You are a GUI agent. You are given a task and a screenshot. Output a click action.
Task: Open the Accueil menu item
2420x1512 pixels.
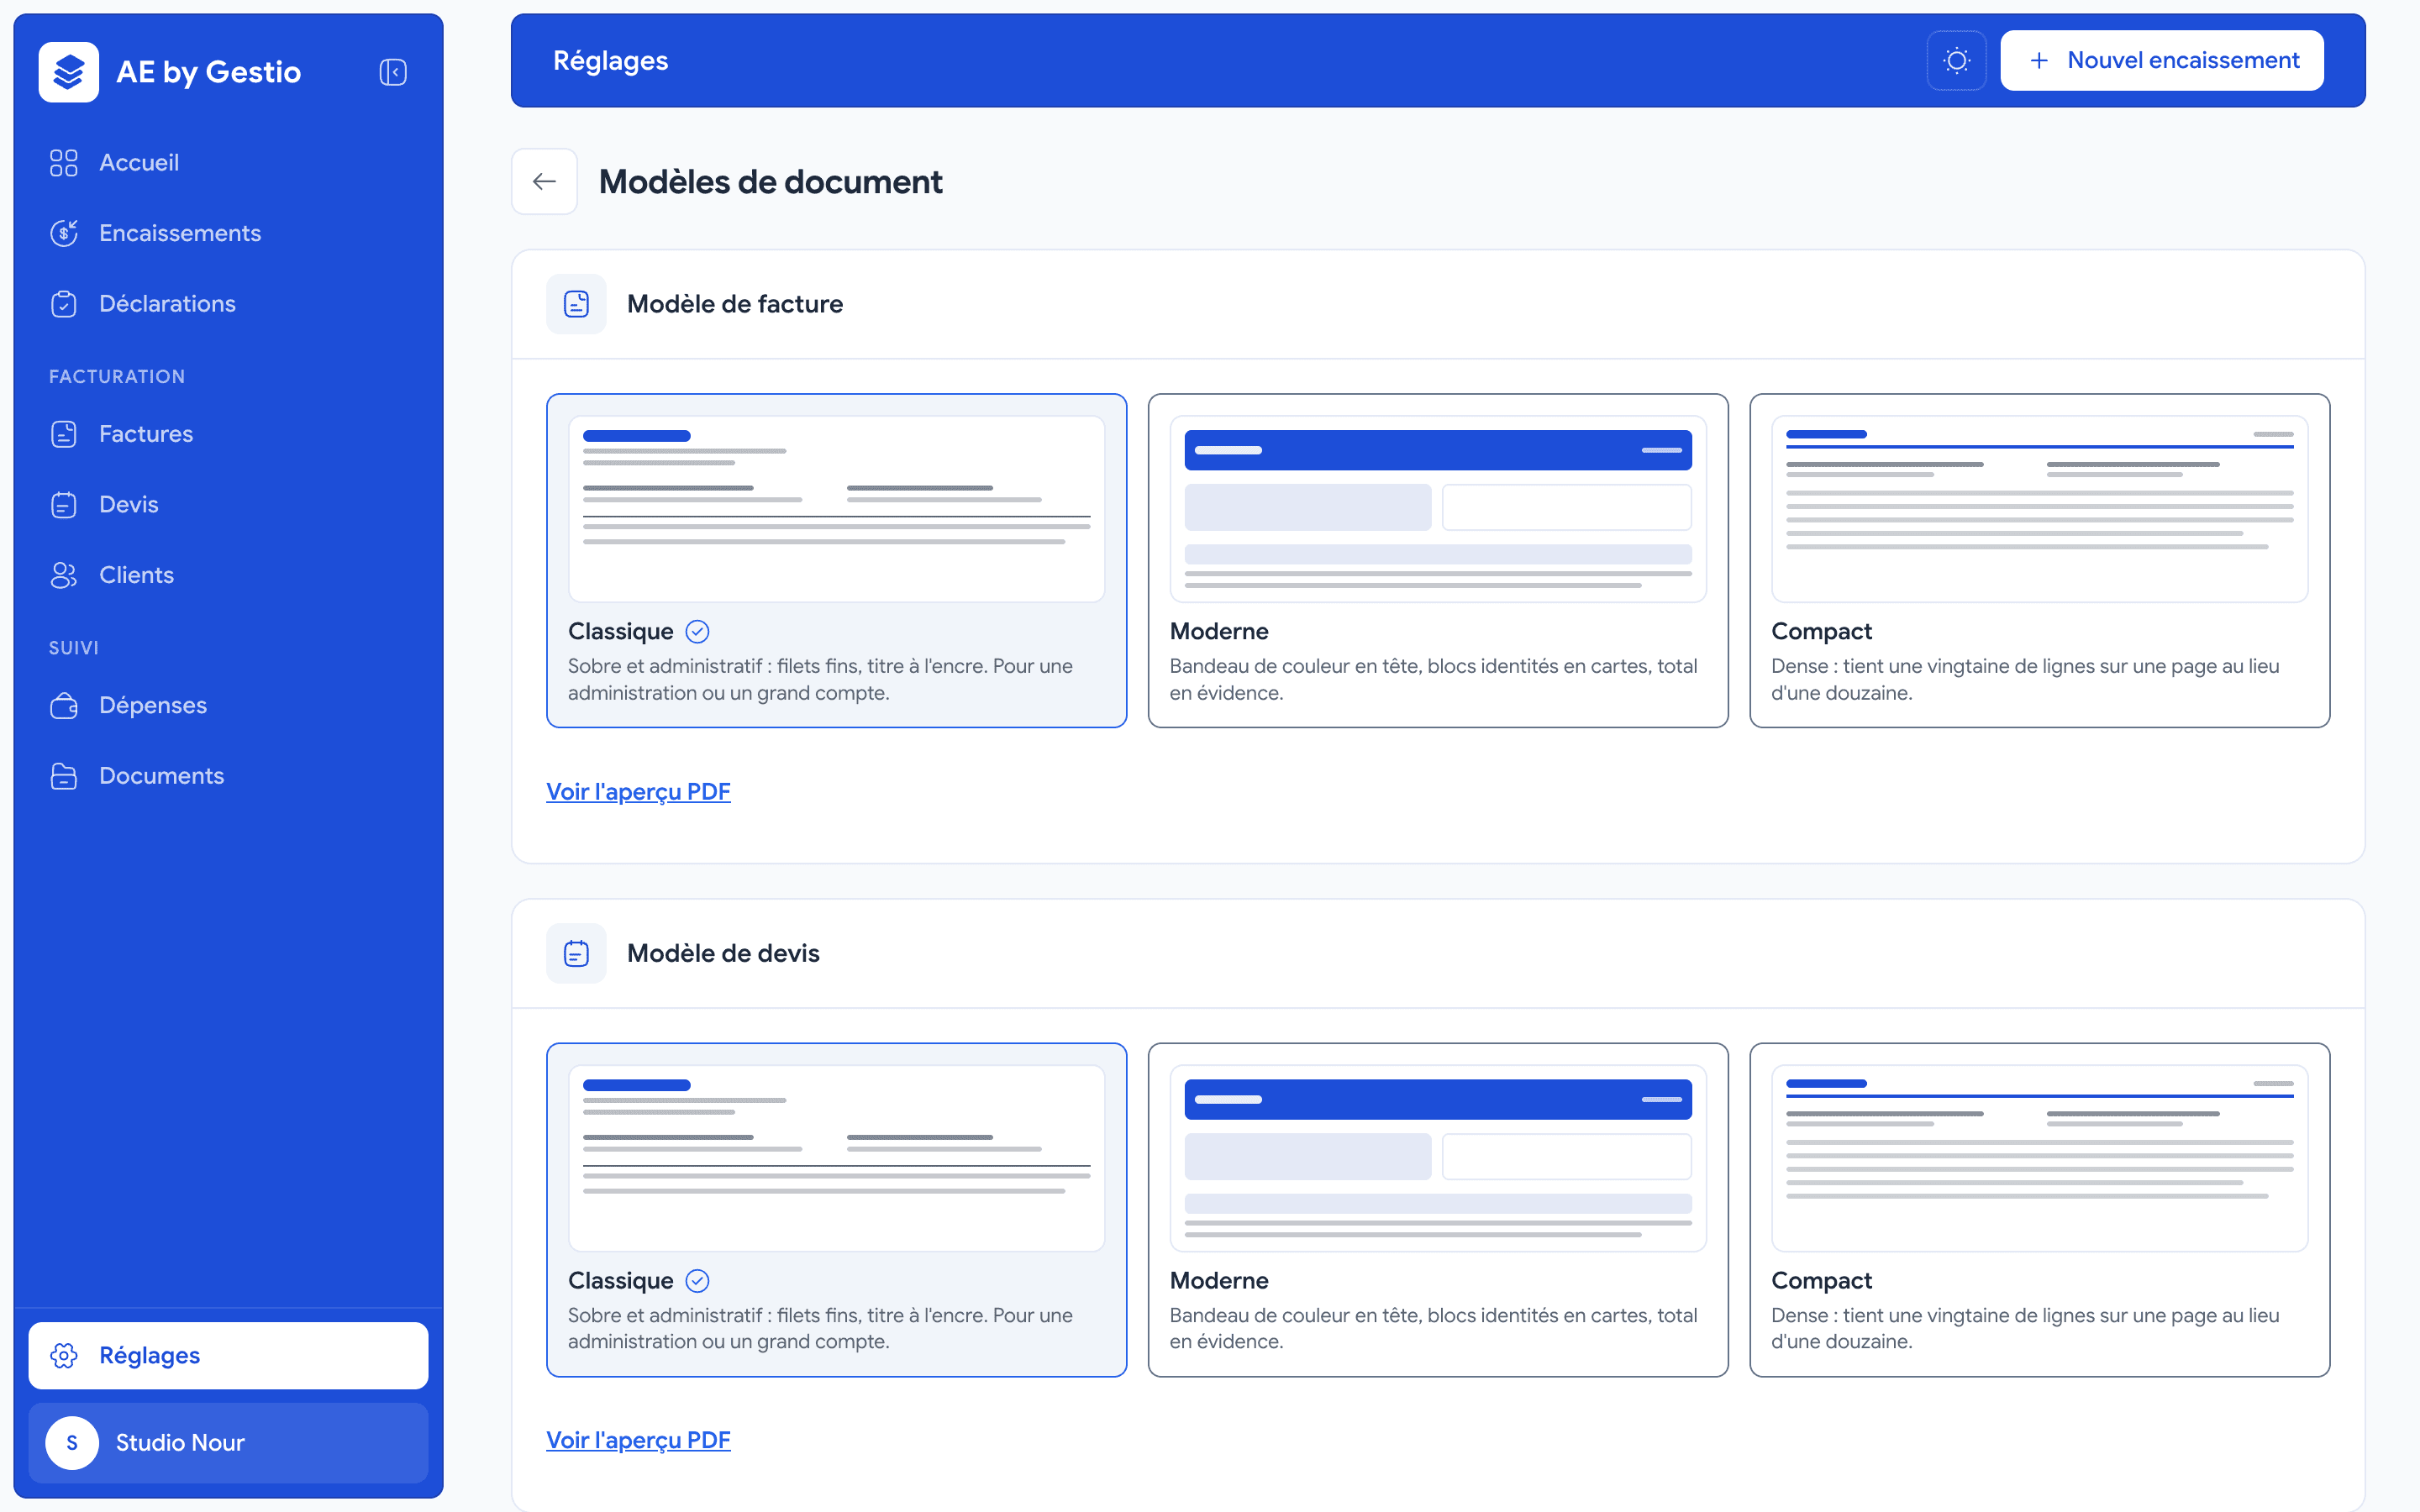click(x=228, y=163)
